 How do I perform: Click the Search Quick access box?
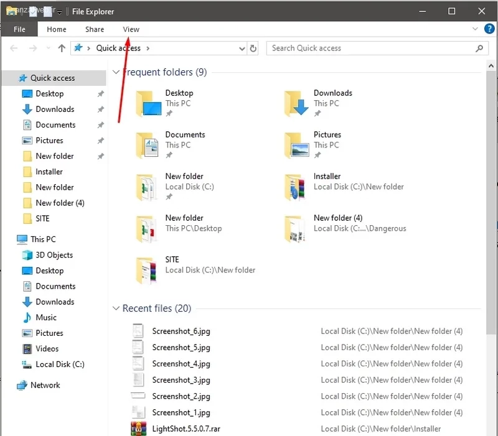coord(374,48)
